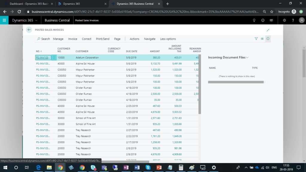Open the Print/Send menu
Viewport: 306px width, 172px height.
click(103, 39)
